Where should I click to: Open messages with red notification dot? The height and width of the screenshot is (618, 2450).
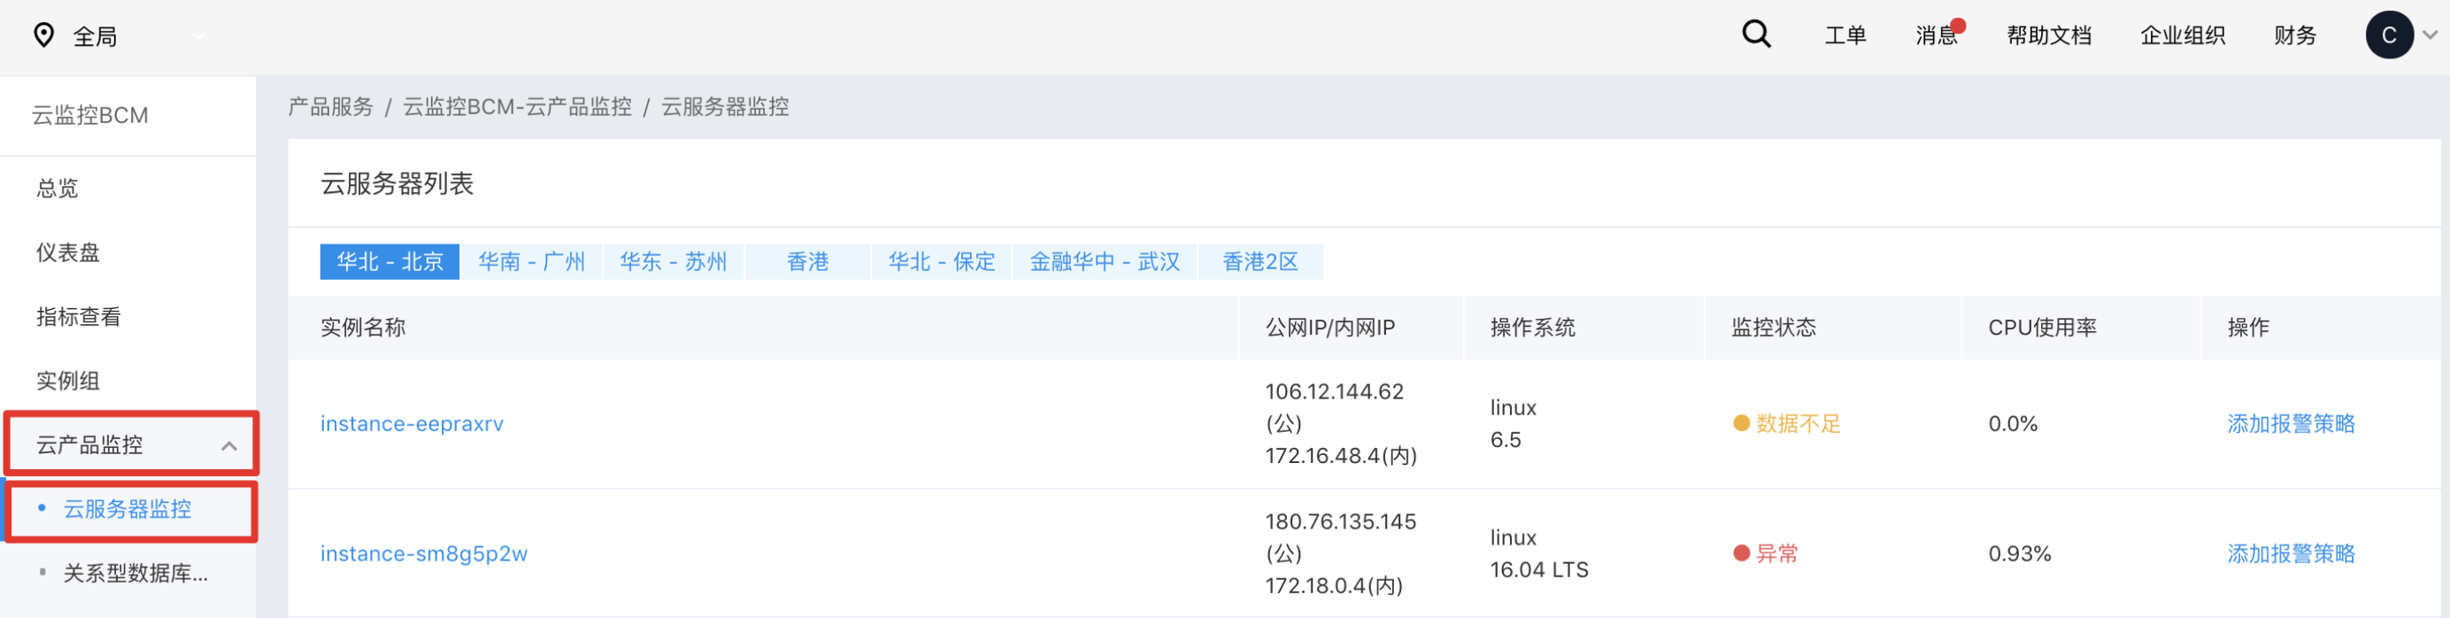pyautogui.click(x=1938, y=35)
